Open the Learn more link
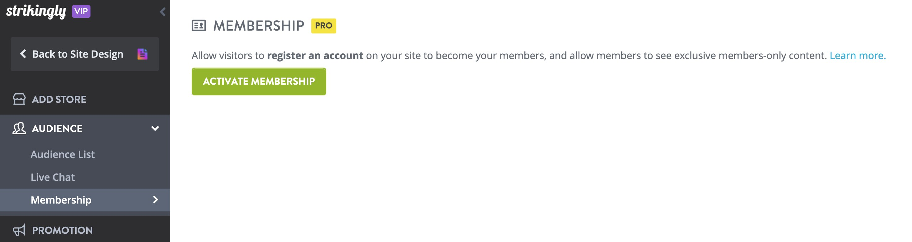Image resolution: width=912 pixels, height=242 pixels. point(857,56)
